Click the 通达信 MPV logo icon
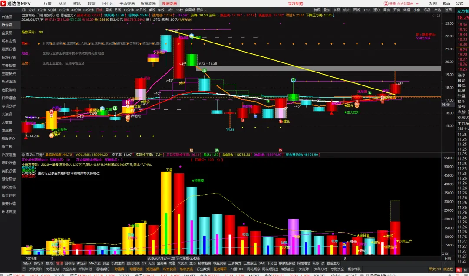 tap(4, 3)
